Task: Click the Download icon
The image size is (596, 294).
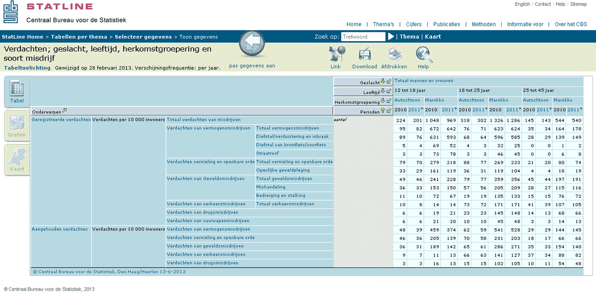Action: tap(365, 54)
